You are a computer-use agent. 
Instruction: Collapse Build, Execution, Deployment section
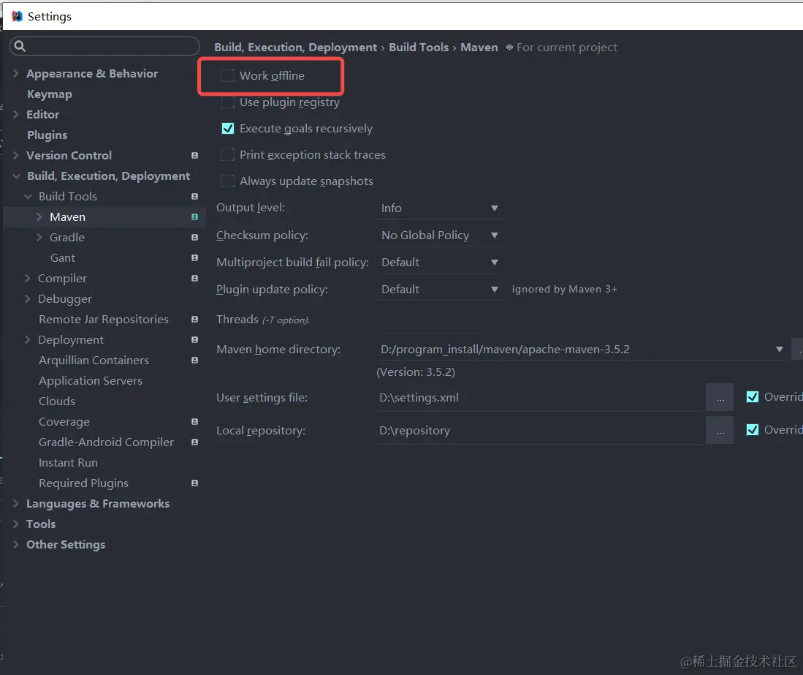tap(16, 176)
